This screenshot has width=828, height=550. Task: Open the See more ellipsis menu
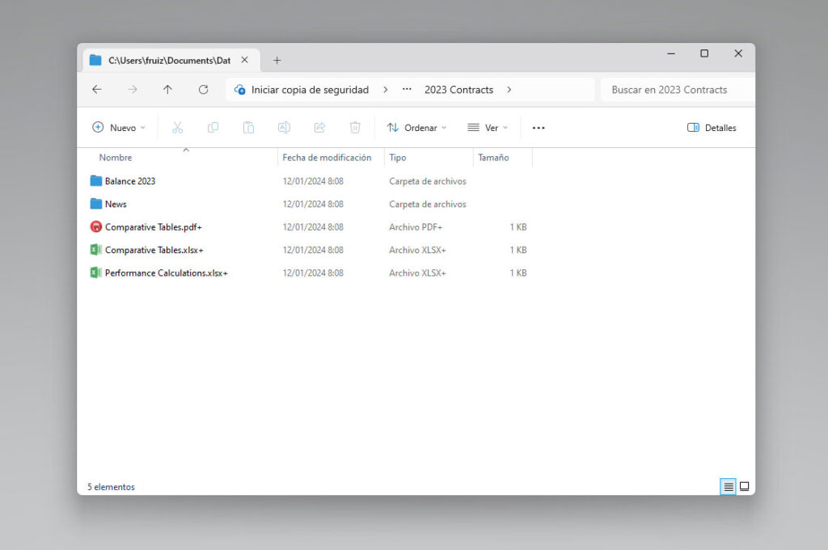coord(538,127)
